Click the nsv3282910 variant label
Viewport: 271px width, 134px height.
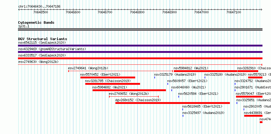tap(254, 68)
